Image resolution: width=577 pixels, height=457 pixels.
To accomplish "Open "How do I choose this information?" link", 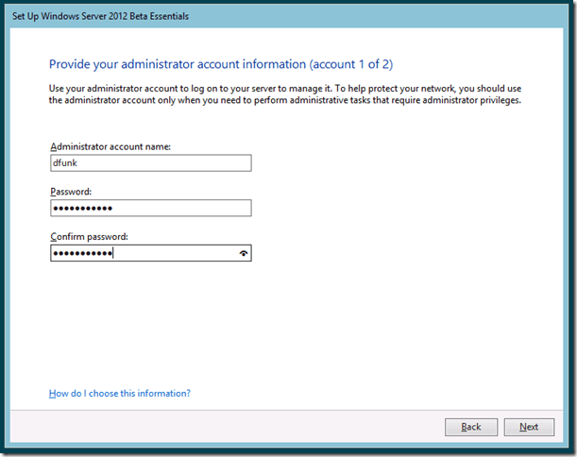I will [x=119, y=393].
